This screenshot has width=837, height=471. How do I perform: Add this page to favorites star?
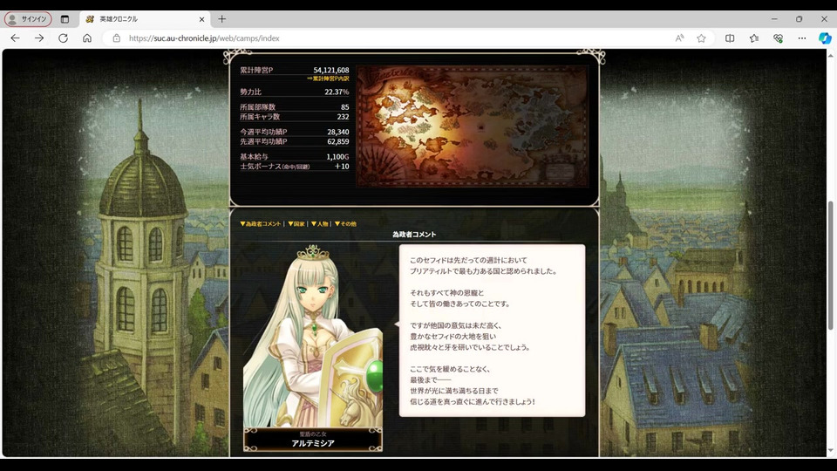tap(701, 38)
